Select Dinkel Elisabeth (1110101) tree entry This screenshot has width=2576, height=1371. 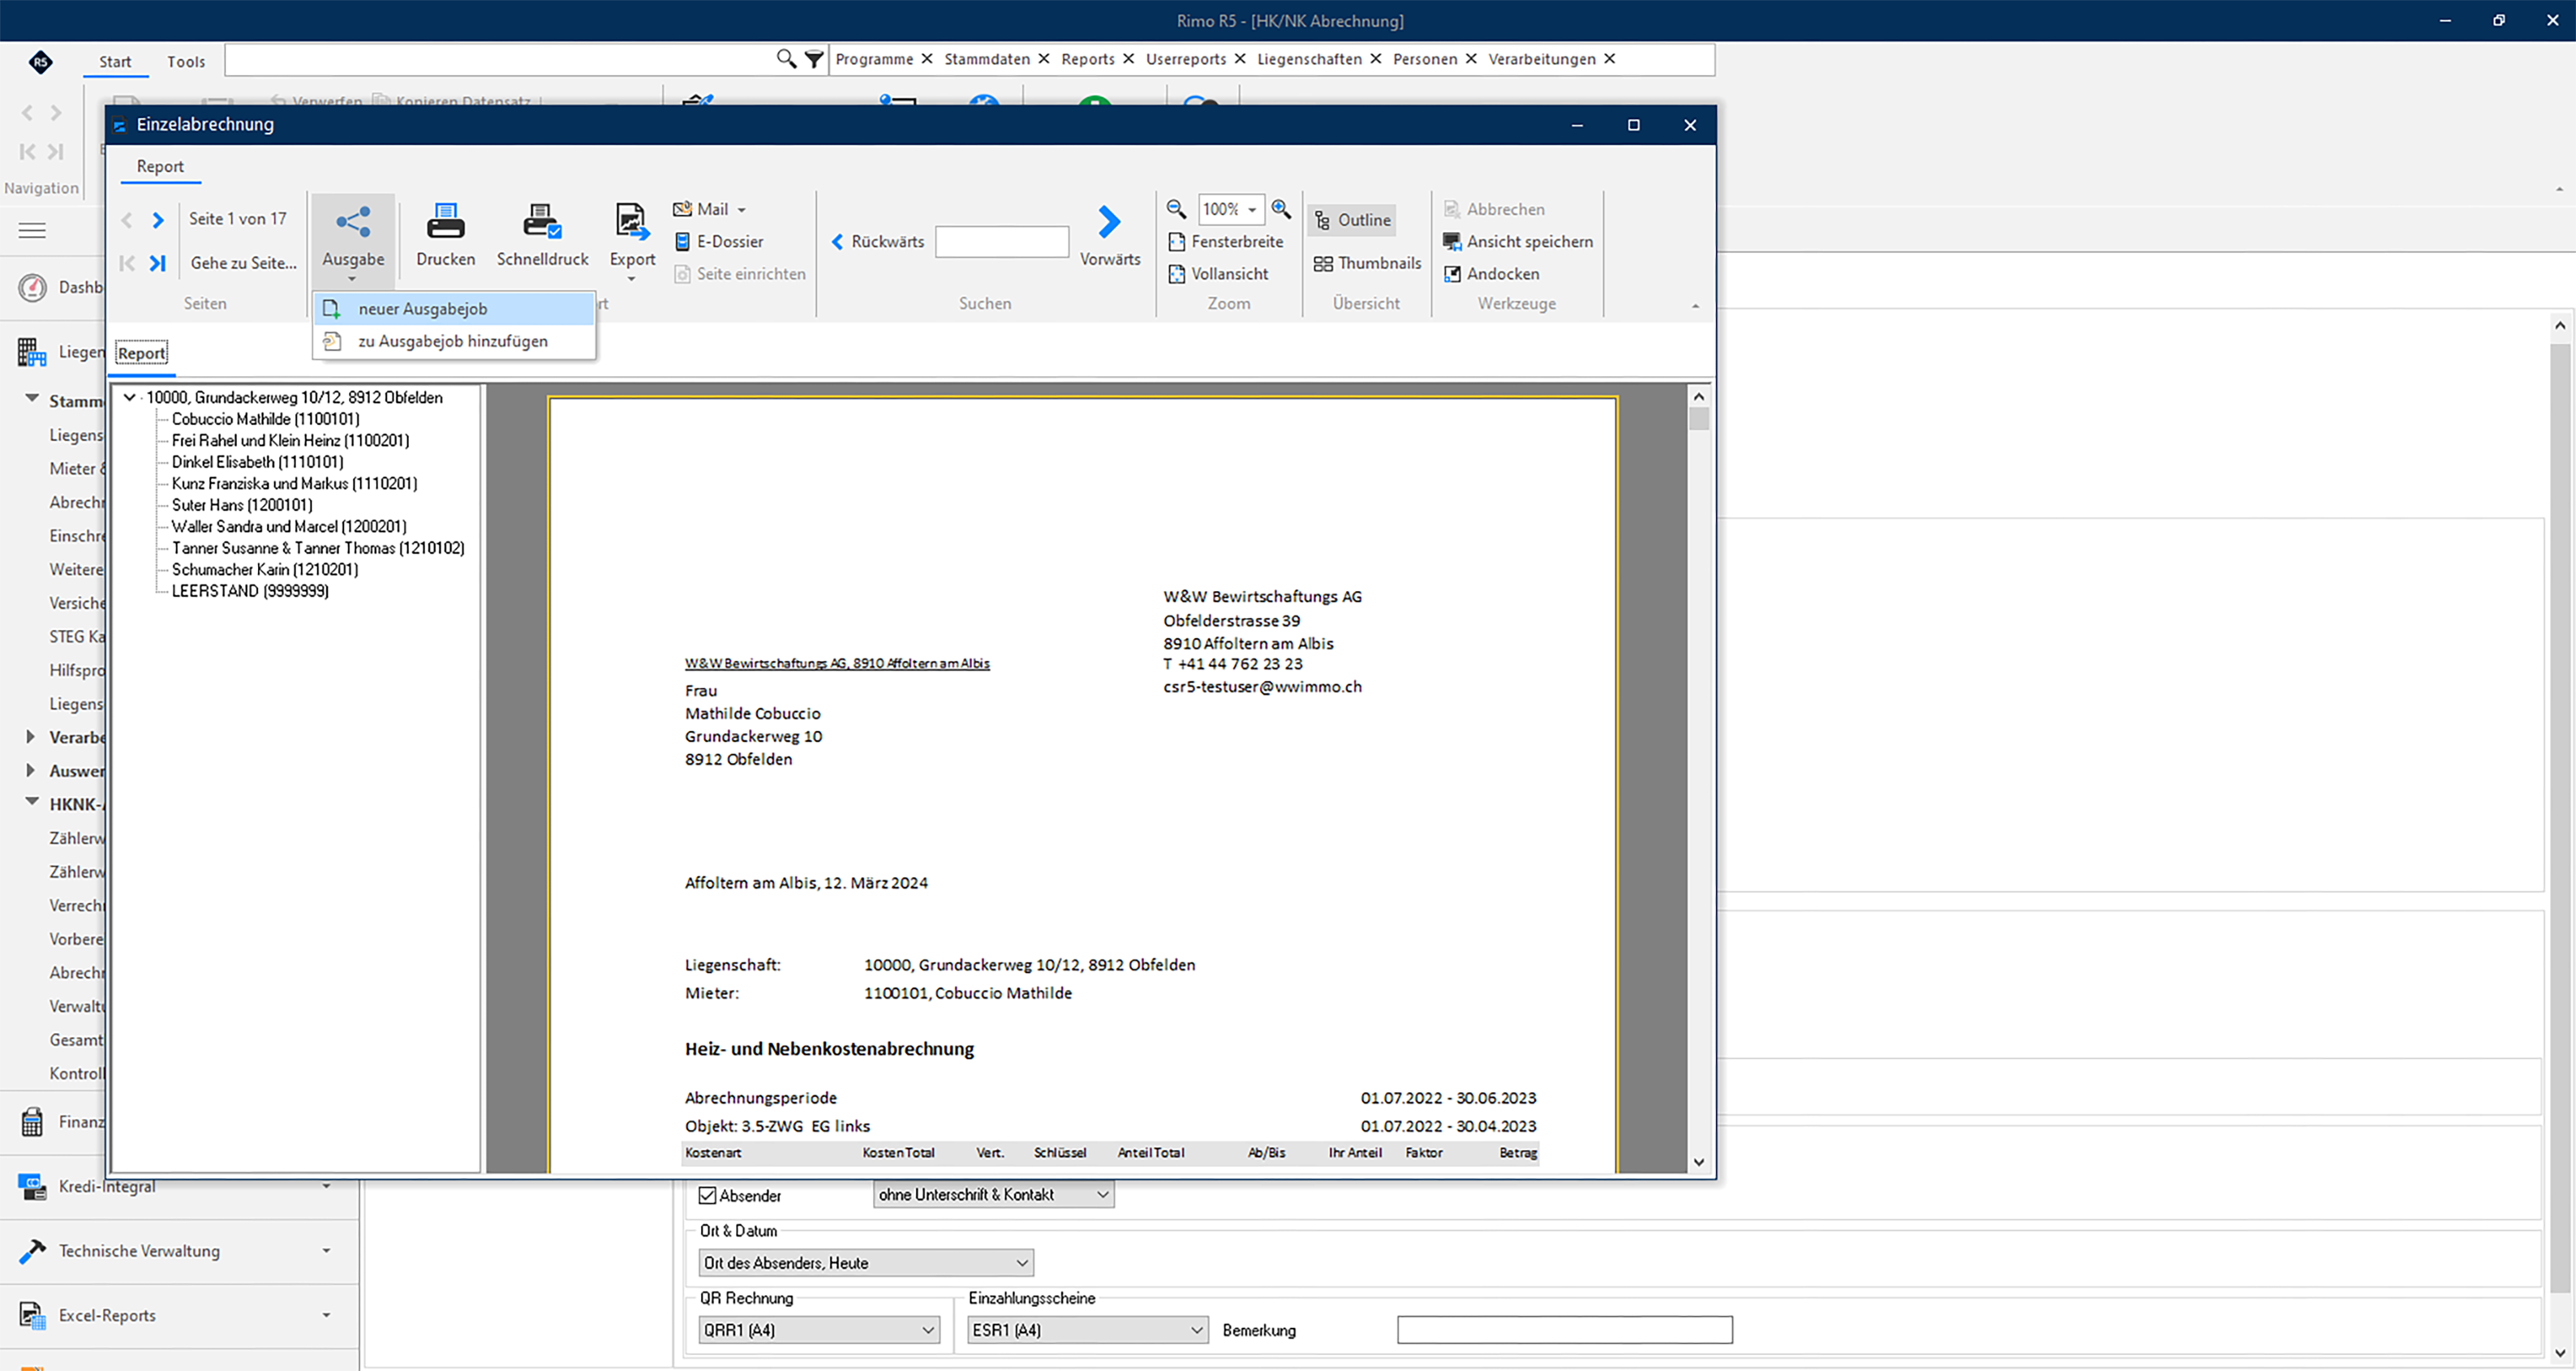pos(257,462)
